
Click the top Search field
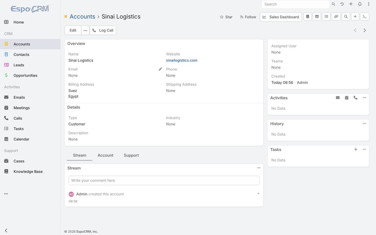[x=296, y=4]
